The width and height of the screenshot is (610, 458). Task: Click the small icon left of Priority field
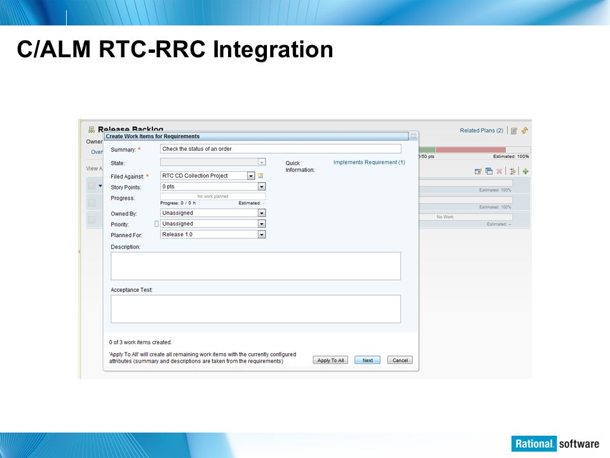[x=156, y=224]
